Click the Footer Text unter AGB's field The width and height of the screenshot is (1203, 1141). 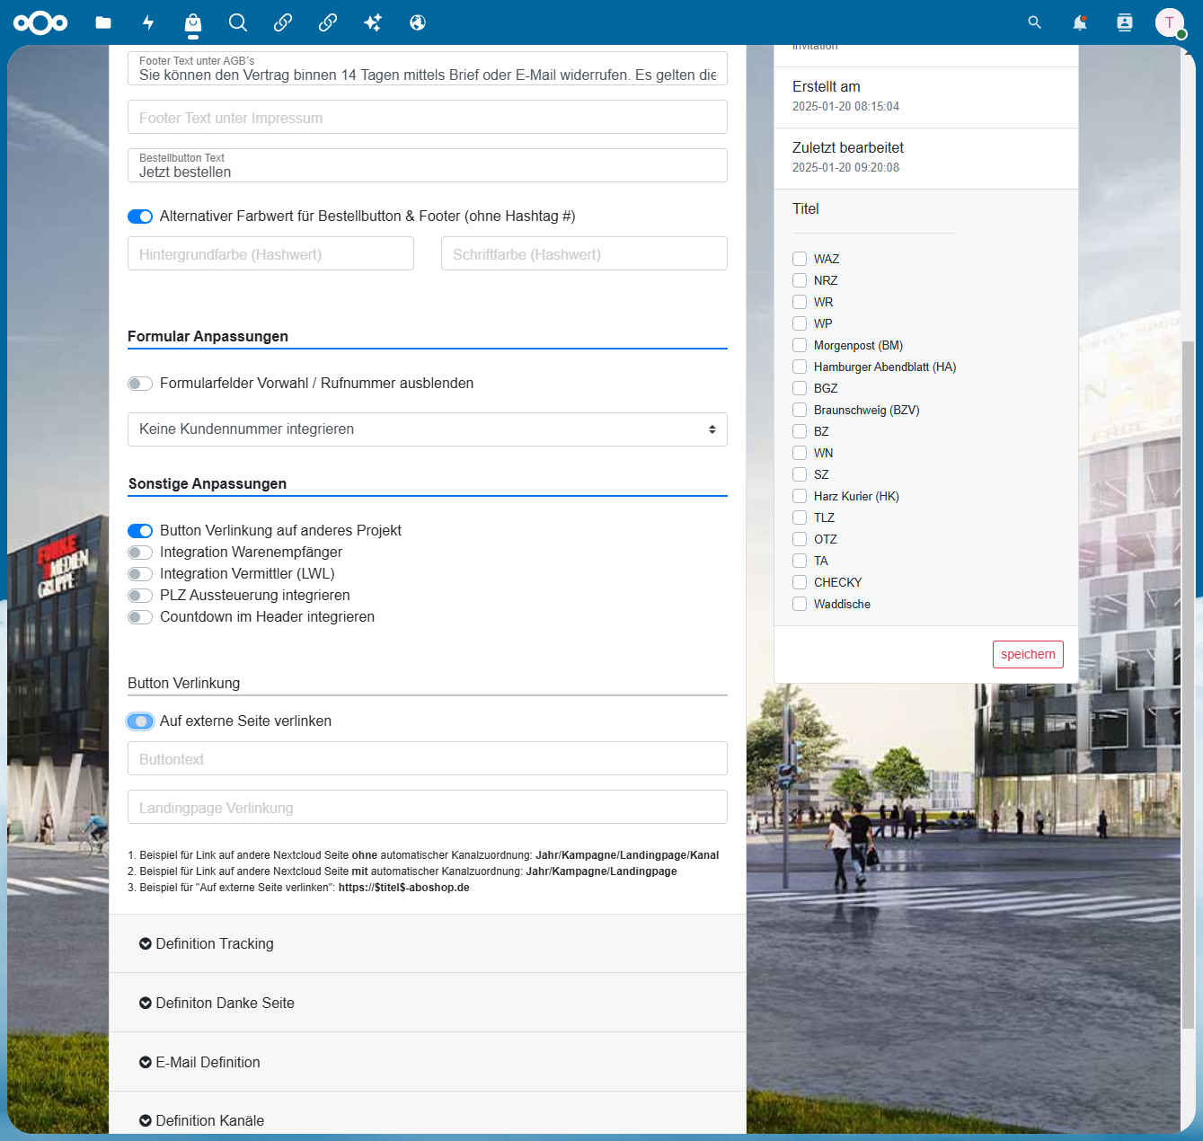[428, 68]
